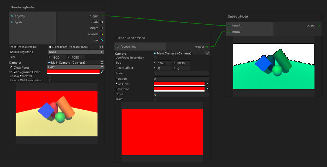
Task: Click the Rotation input field
Action: [x=181, y=79]
